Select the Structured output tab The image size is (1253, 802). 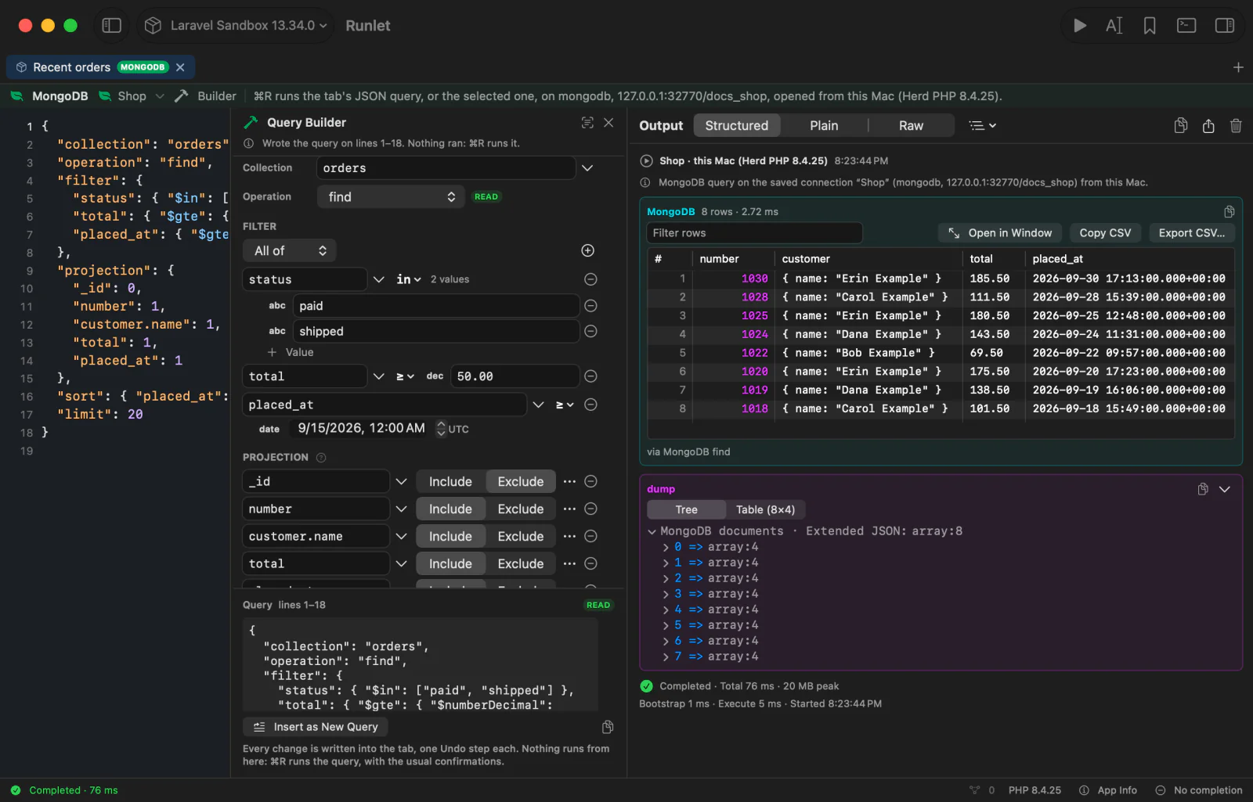pyautogui.click(x=737, y=125)
